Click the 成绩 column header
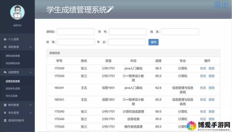The width and height of the screenshot is (232, 132). coord(158,61)
